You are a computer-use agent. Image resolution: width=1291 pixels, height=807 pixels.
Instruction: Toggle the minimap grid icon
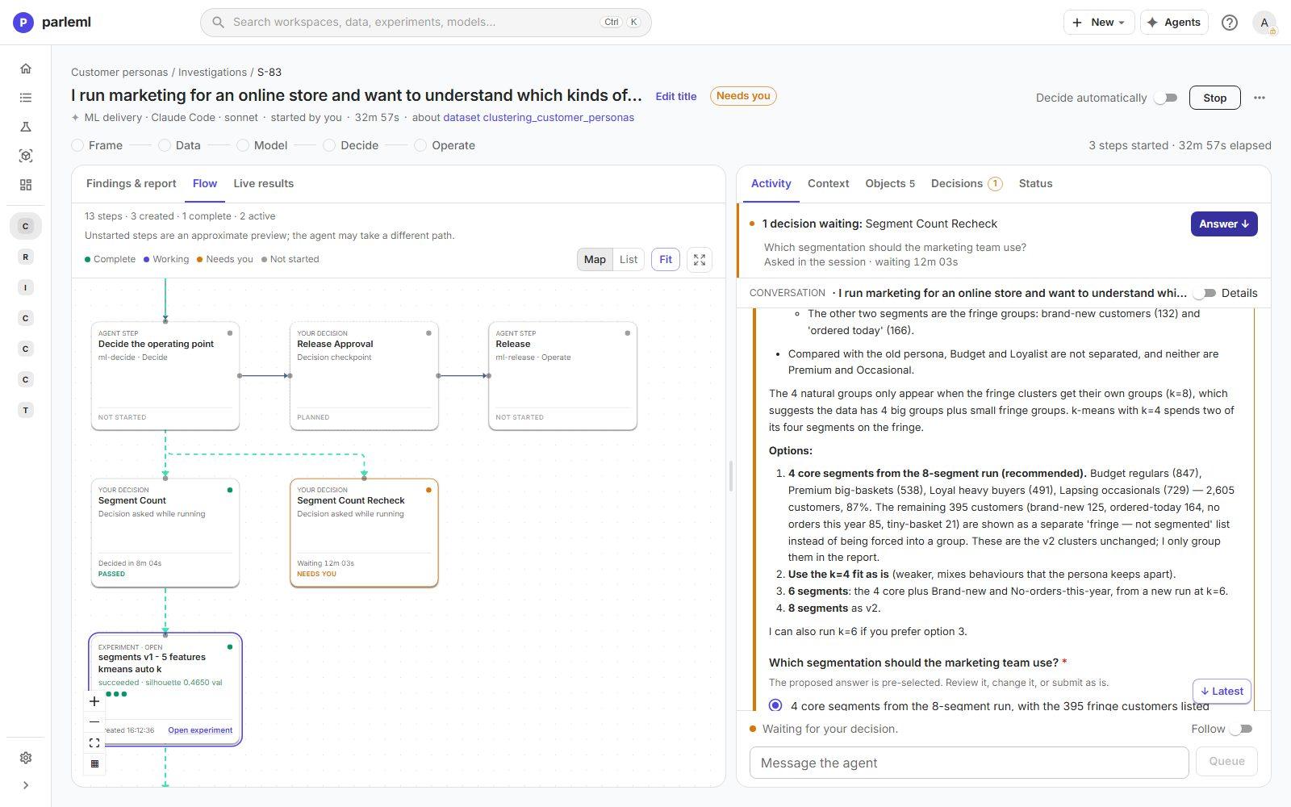[x=94, y=764]
